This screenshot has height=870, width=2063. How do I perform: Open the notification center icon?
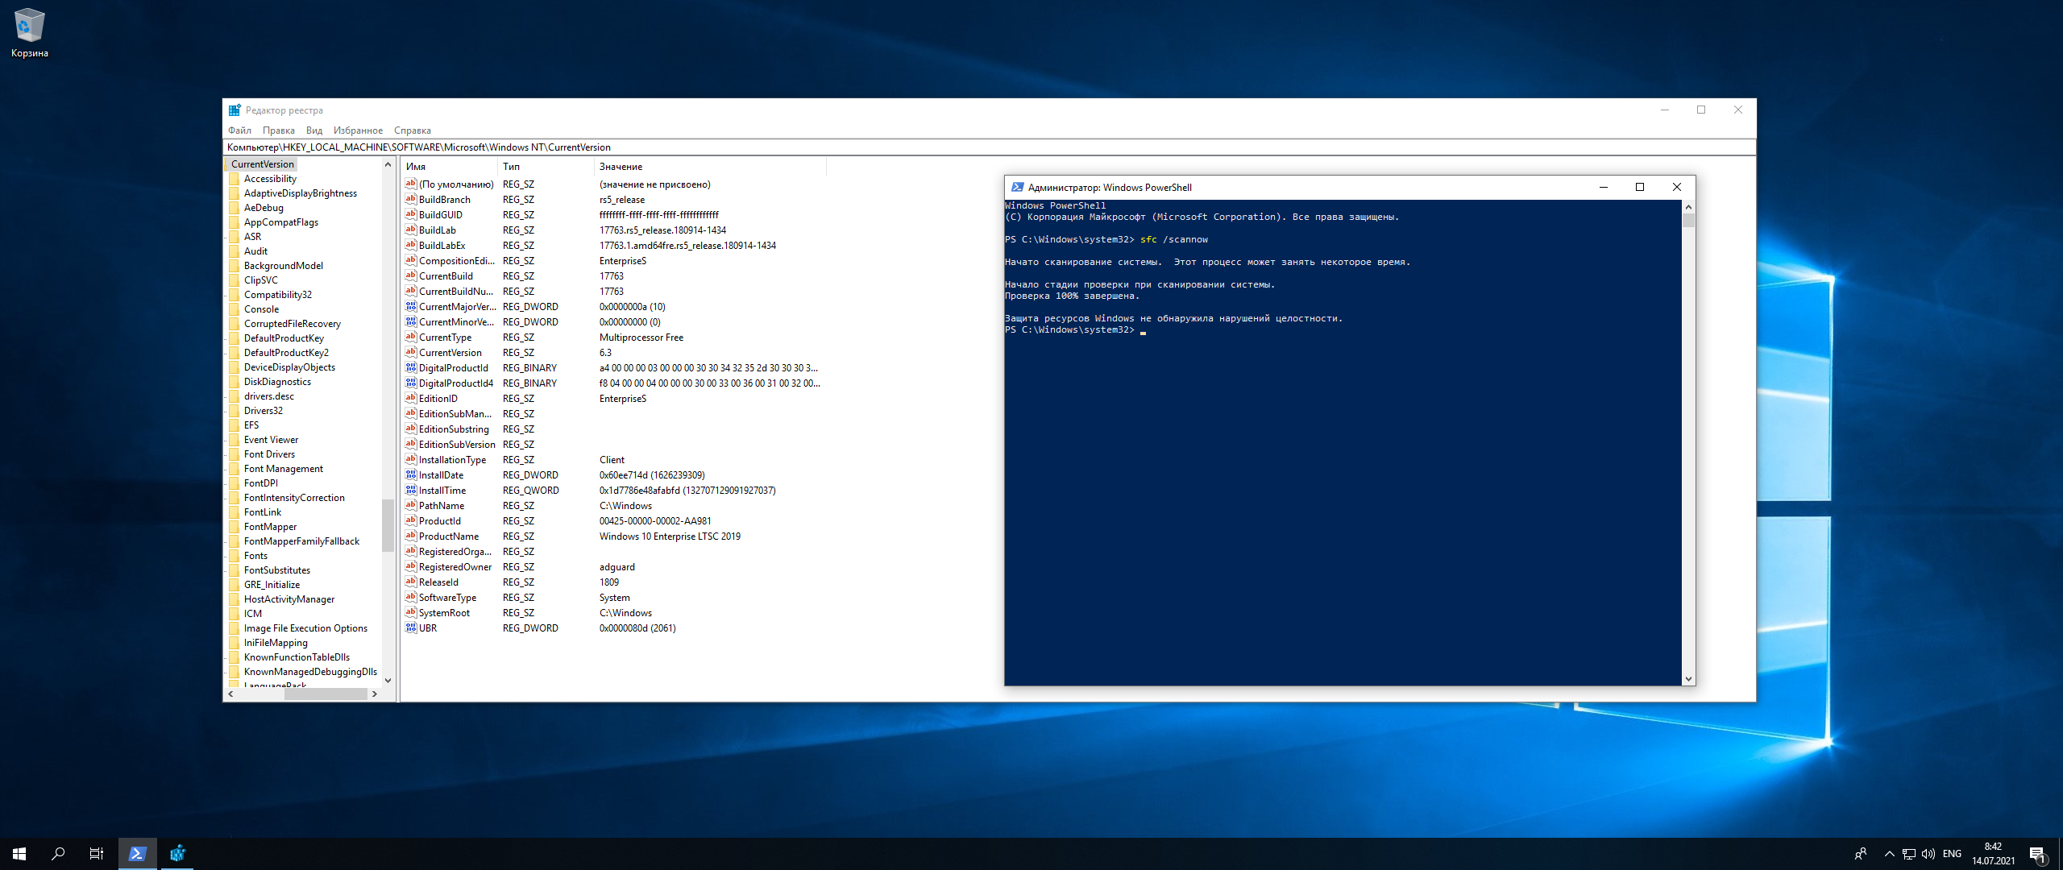click(2037, 854)
